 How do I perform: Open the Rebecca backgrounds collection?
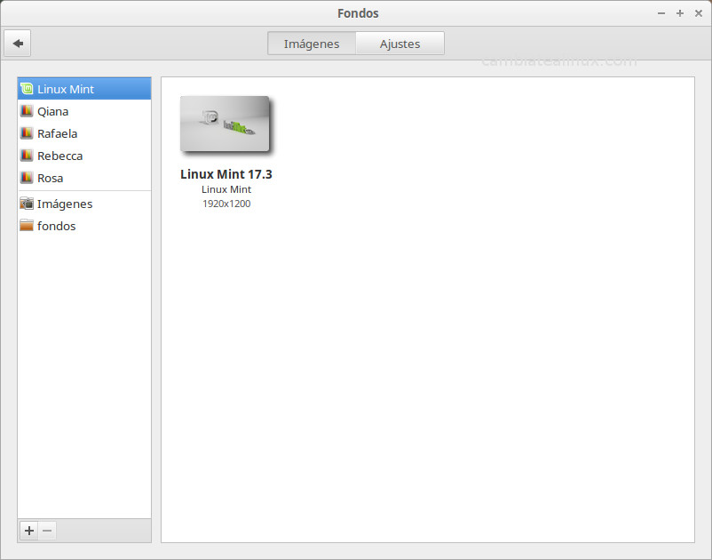pyautogui.click(x=84, y=156)
